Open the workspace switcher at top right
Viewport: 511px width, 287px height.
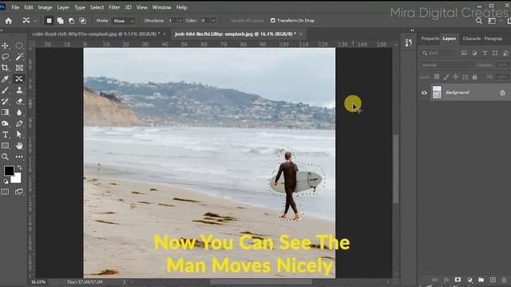(x=492, y=21)
